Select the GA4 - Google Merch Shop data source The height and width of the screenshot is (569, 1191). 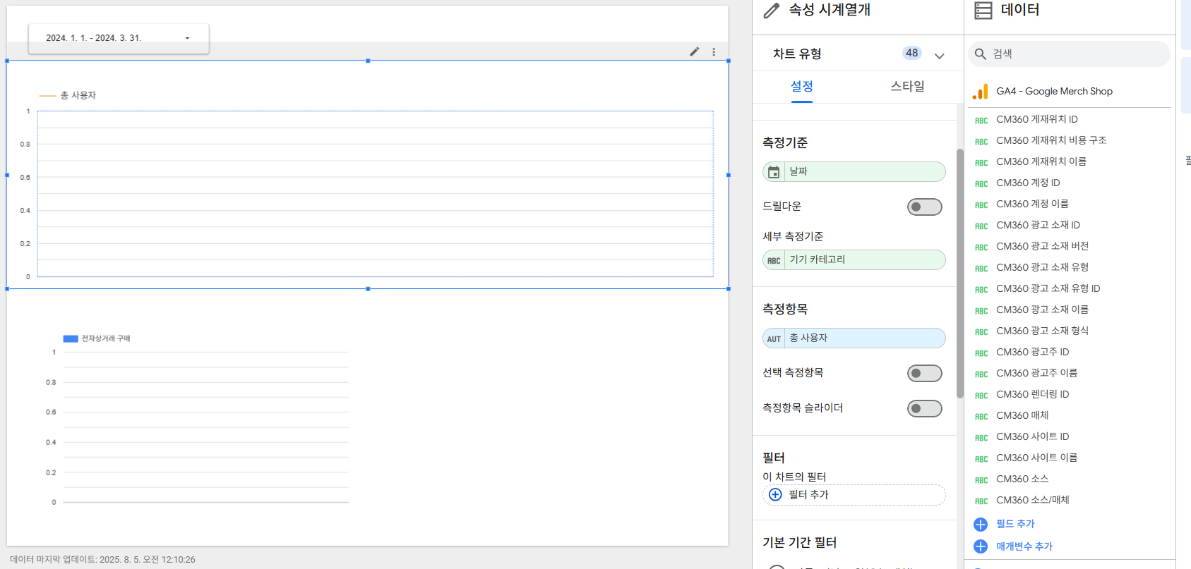(1054, 92)
